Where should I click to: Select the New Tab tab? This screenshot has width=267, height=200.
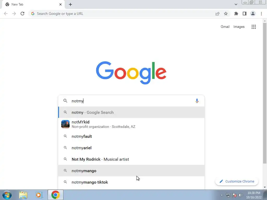[33, 4]
